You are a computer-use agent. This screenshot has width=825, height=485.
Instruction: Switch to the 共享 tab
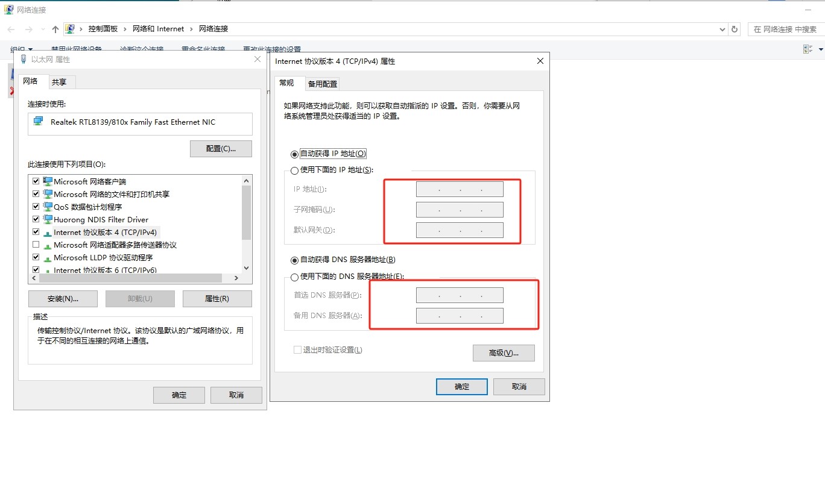59,82
